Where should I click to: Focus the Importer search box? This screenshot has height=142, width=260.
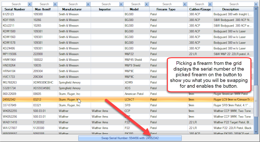105,4
